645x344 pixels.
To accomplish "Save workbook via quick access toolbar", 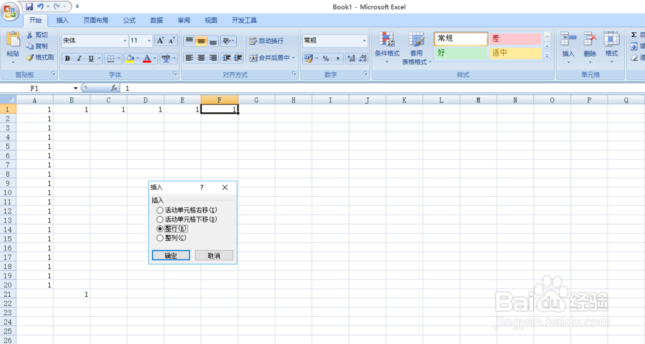I will [x=29, y=6].
